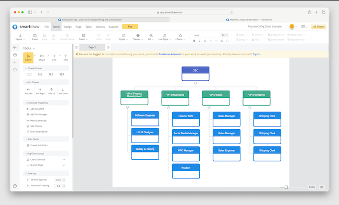
Task: Collapse the Employee Properties section
Action: pyautogui.click(x=46, y=102)
